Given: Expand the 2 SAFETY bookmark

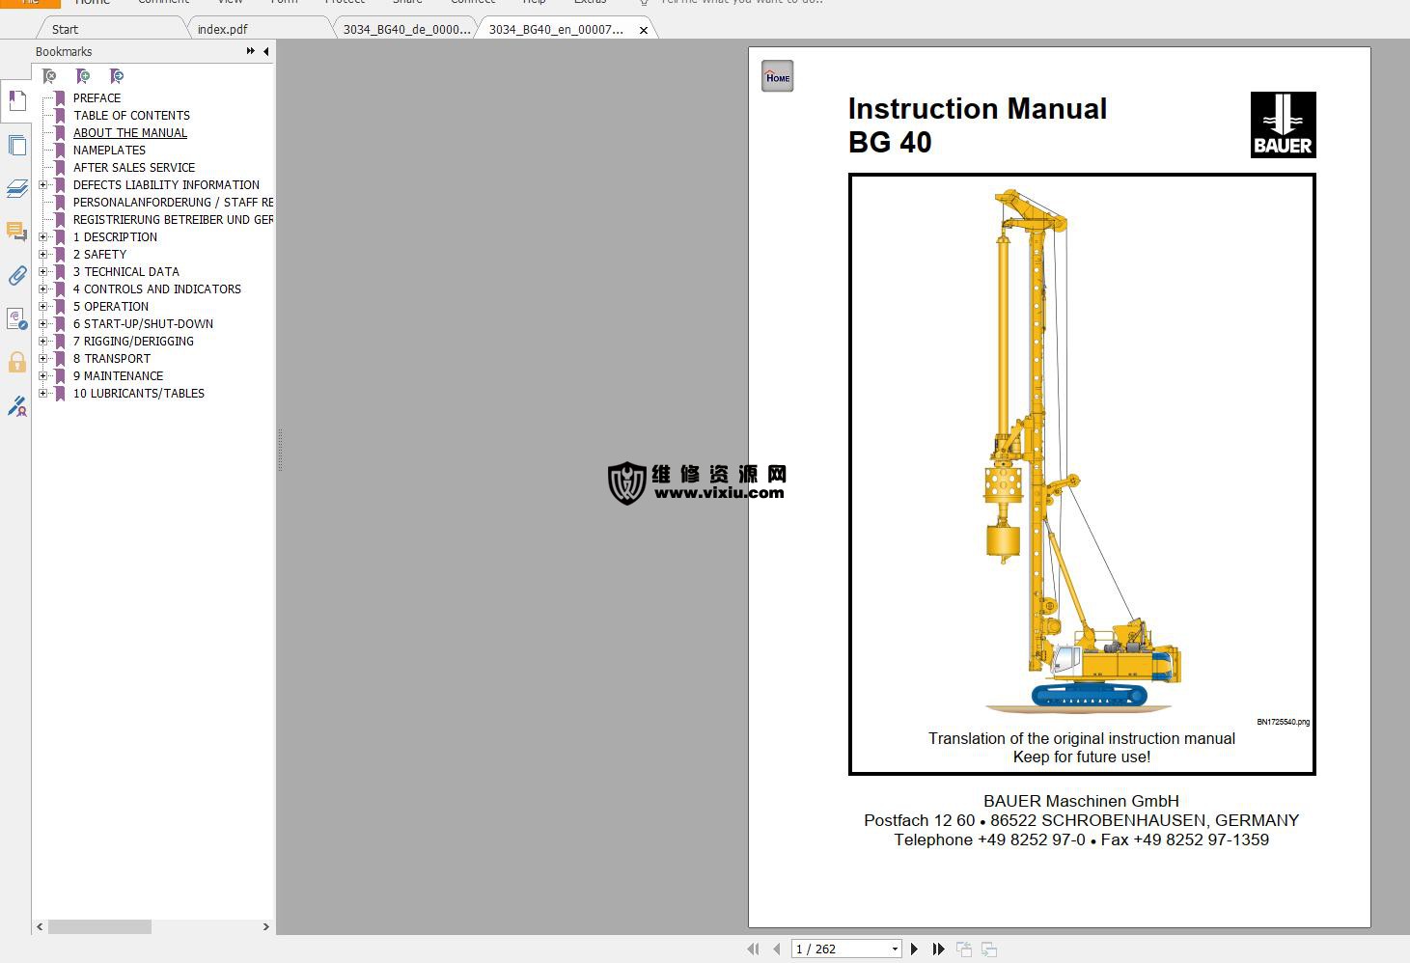Looking at the screenshot, I should pos(42,254).
